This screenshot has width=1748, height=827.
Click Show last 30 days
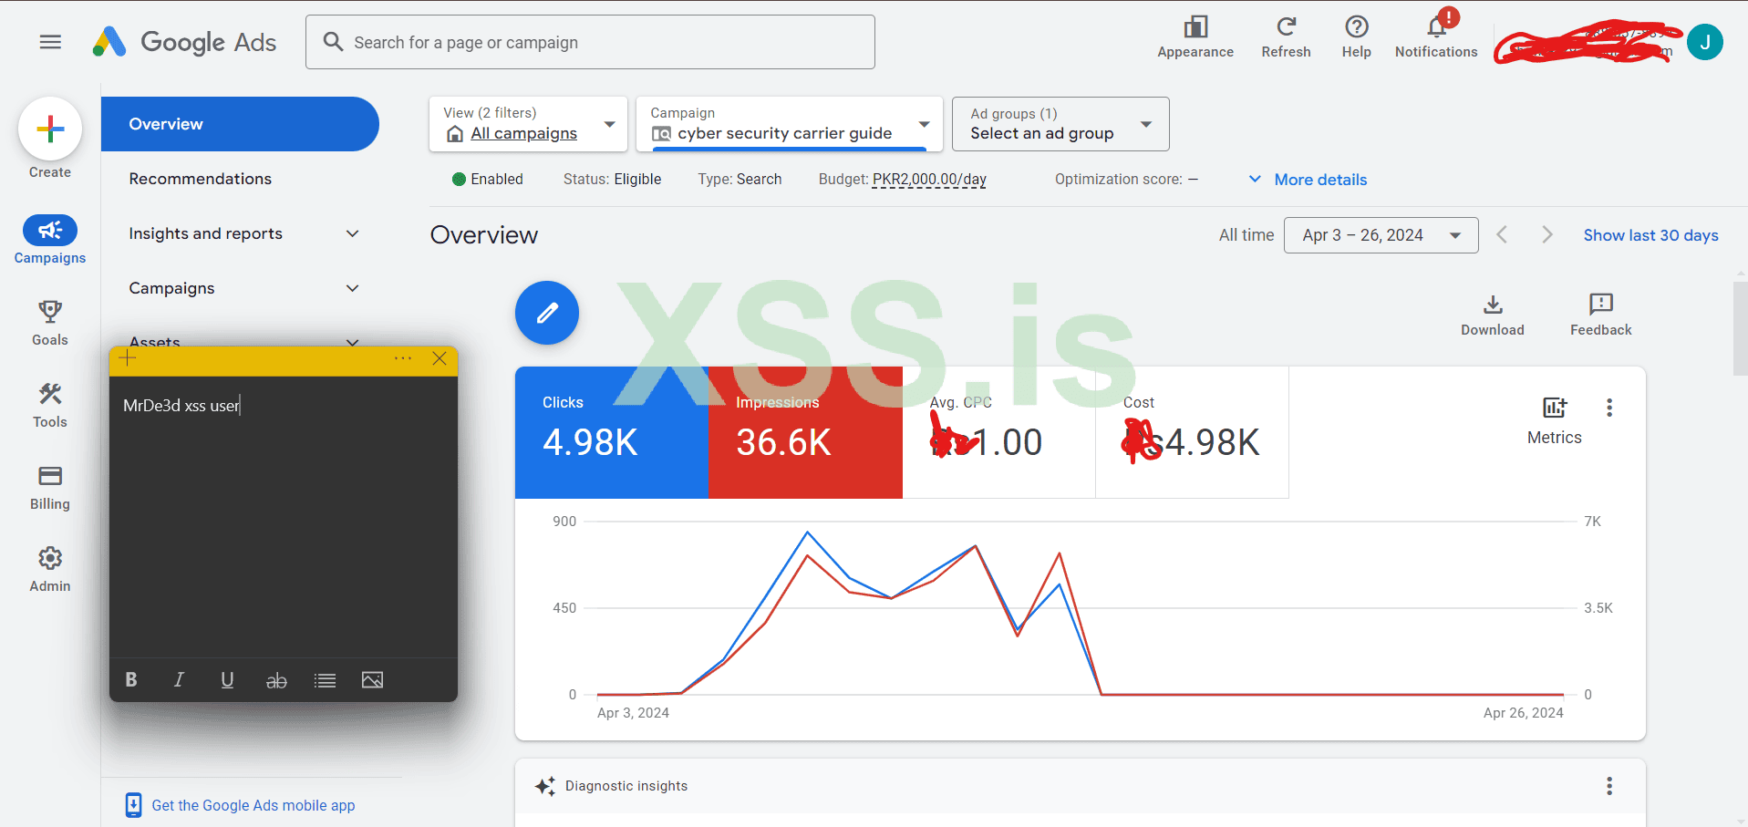tap(1650, 235)
